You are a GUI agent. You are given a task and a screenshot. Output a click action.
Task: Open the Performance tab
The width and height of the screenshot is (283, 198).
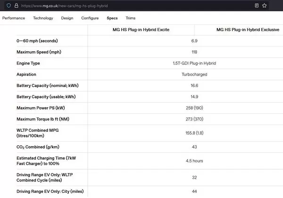[14, 18]
